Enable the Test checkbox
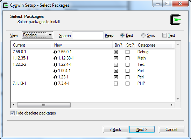Screen dimensions: 191x139 [164, 35]
